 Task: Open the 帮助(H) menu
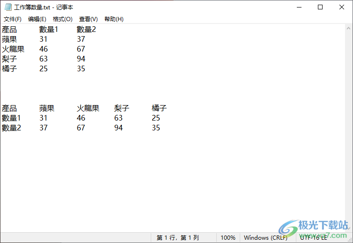coord(114,19)
